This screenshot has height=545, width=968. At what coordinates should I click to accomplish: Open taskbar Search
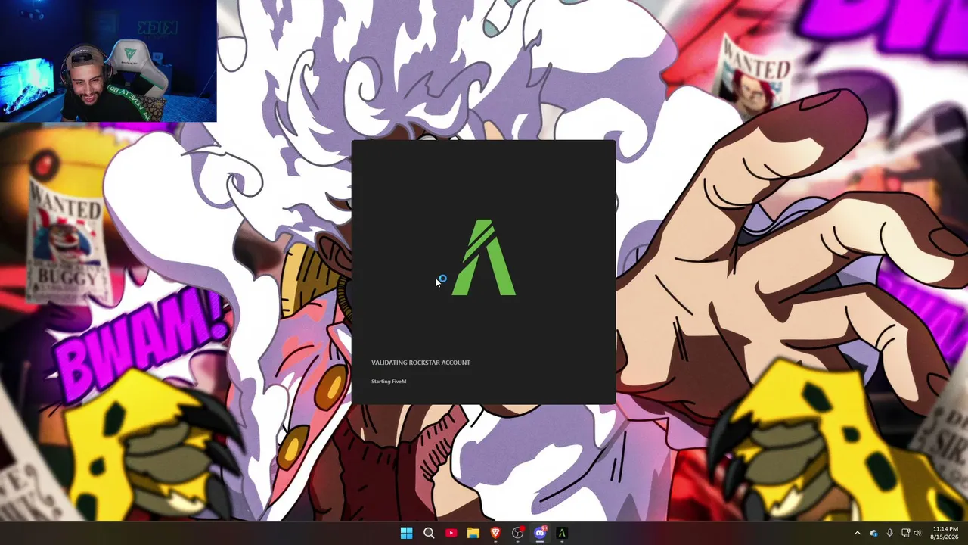tap(429, 533)
